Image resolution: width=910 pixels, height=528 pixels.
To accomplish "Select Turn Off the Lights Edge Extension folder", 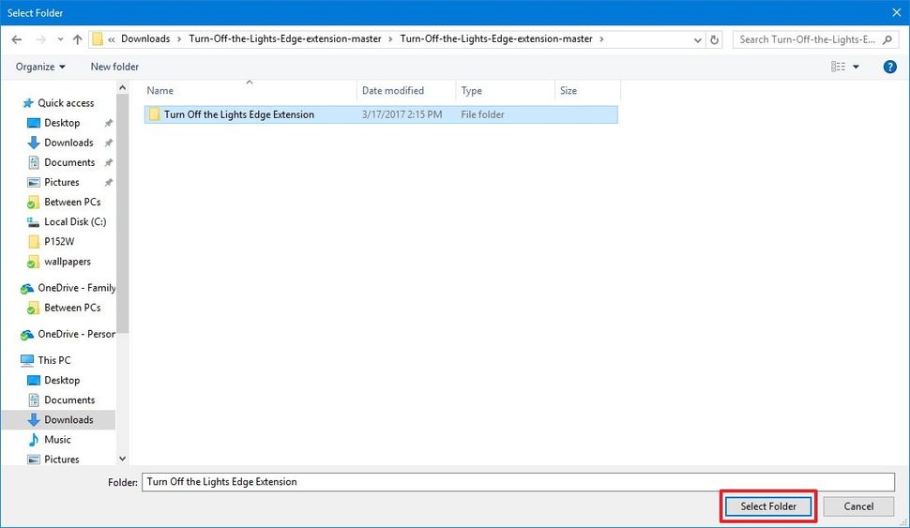I will [x=381, y=114].
